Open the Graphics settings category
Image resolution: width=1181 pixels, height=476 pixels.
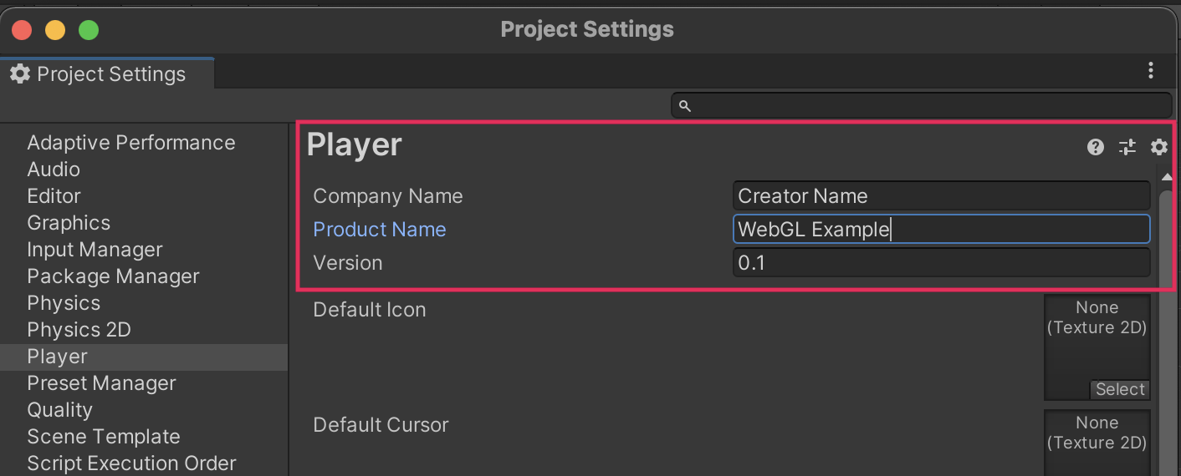tap(69, 223)
